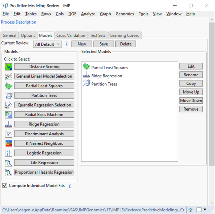Open the Tables menu
The height and width of the screenshot is (214, 215).
pyautogui.click(x=31, y=14)
